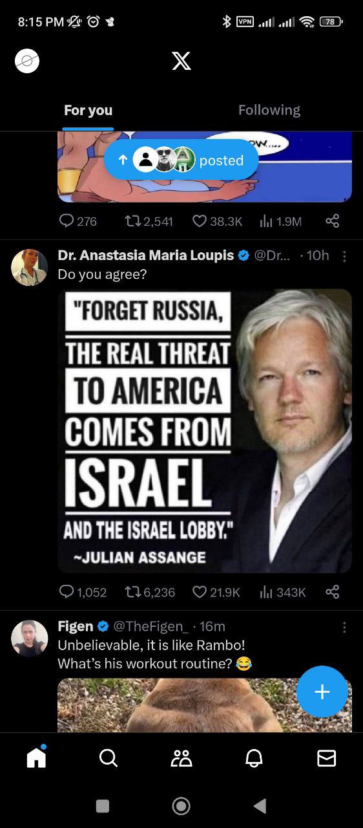
Task: Open Notifications bell in bottom bar
Action: pyautogui.click(x=254, y=757)
